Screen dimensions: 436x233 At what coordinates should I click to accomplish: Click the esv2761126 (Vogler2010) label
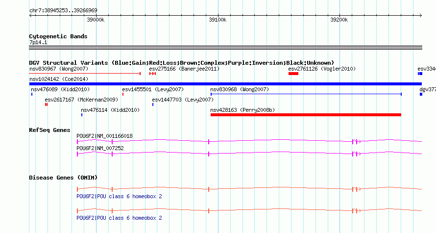pos(322,69)
